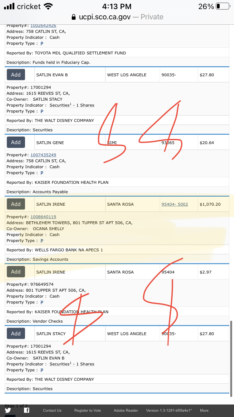Click the $27.80 amount in SATLIN EVAN B row
Image resolution: width=234 pixels, height=417 pixels.
(207, 75)
